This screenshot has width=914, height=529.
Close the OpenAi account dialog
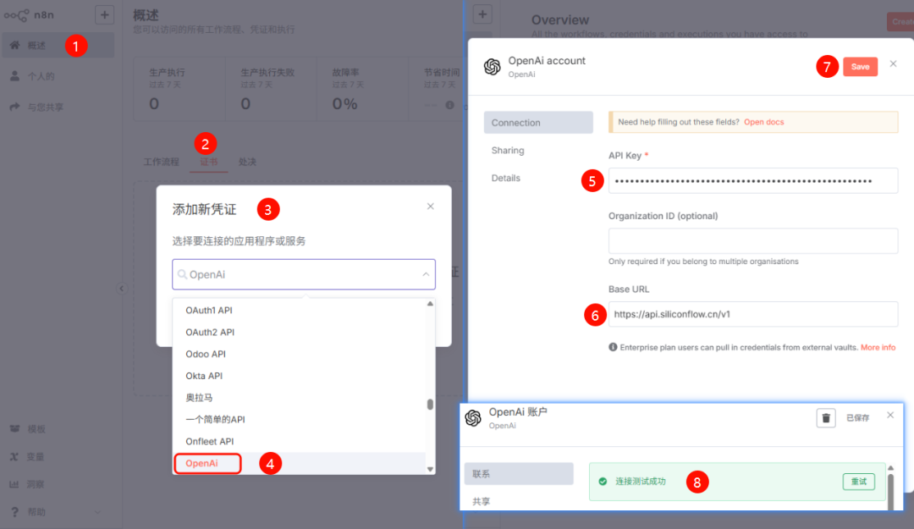[893, 63]
